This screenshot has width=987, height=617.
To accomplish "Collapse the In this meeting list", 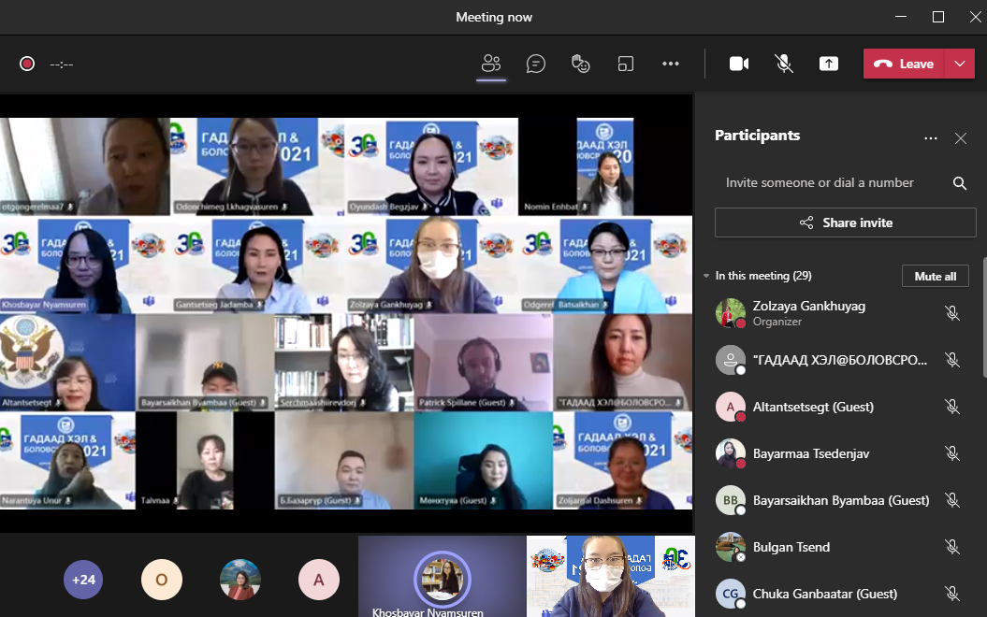I will pos(706,276).
